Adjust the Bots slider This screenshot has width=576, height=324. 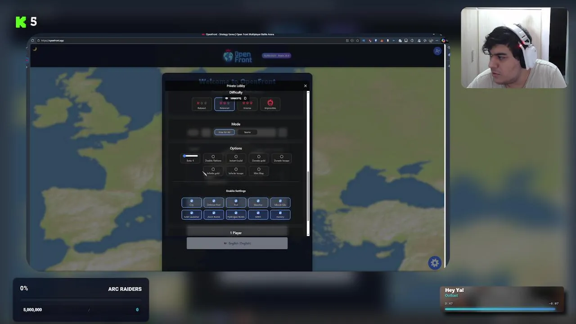pyautogui.click(x=190, y=156)
